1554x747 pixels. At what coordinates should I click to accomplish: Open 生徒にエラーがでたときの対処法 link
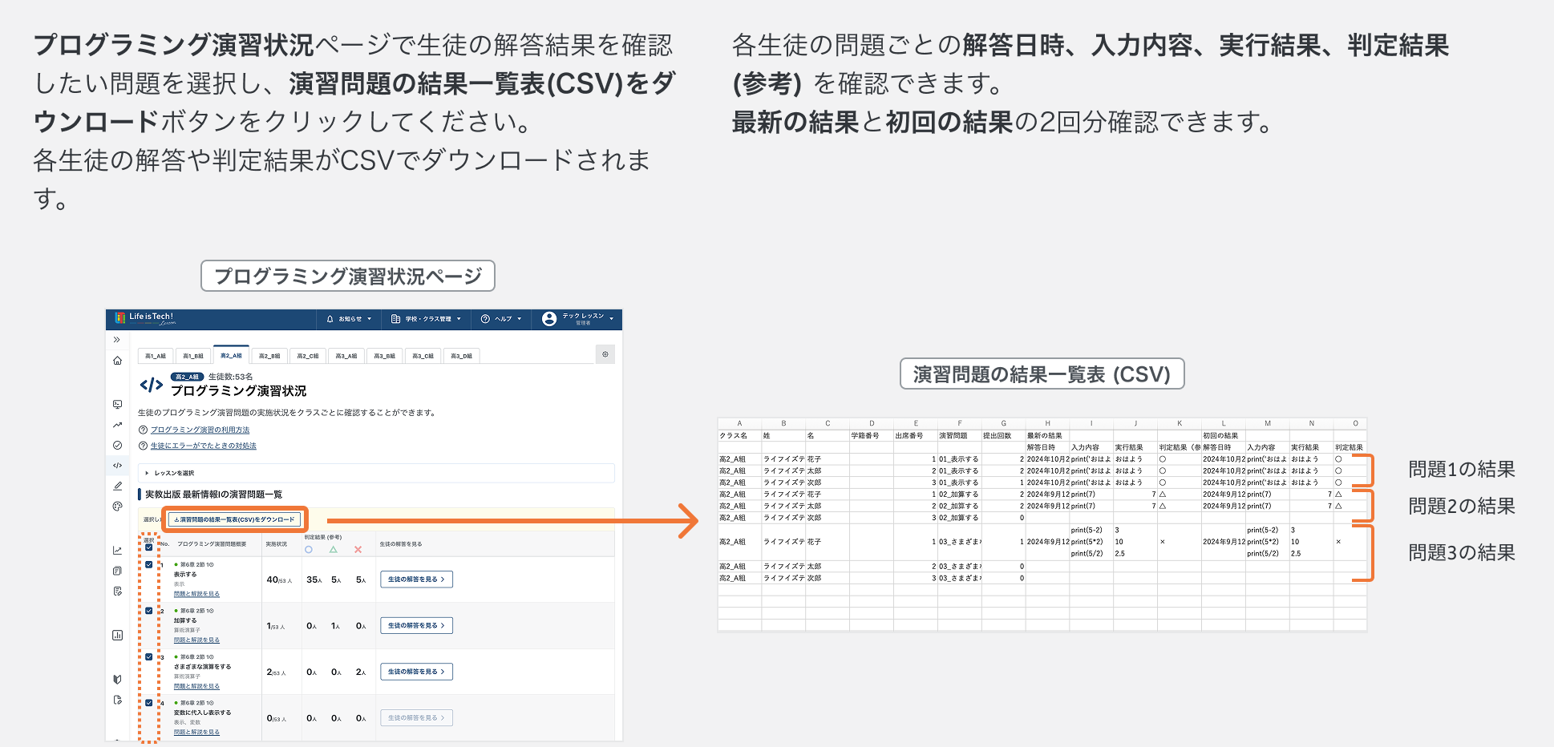pos(204,446)
